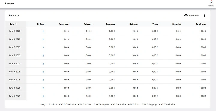The height and width of the screenshot is (111, 216).
Task: Select the June 5, 2025 date cell
Action: point(16,63)
